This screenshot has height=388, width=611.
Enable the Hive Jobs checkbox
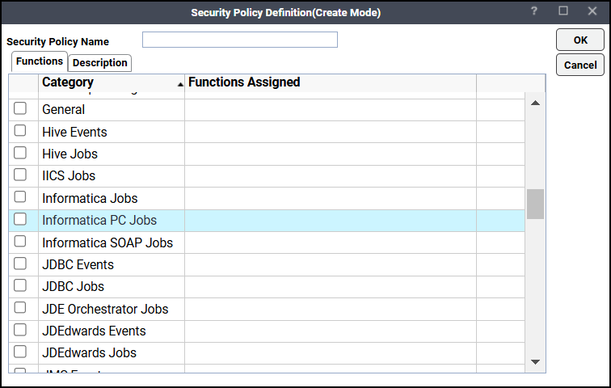[20, 153]
